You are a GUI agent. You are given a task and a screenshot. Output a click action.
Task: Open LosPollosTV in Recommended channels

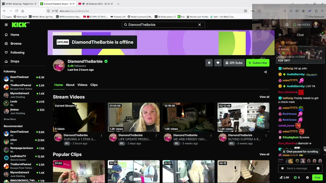pyautogui.click(x=24, y=158)
